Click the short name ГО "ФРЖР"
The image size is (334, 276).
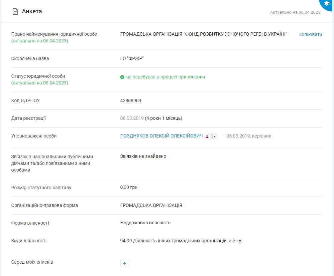(132, 59)
